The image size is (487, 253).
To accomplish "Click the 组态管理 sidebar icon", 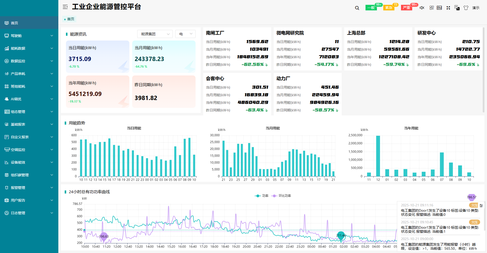I will [7, 112].
